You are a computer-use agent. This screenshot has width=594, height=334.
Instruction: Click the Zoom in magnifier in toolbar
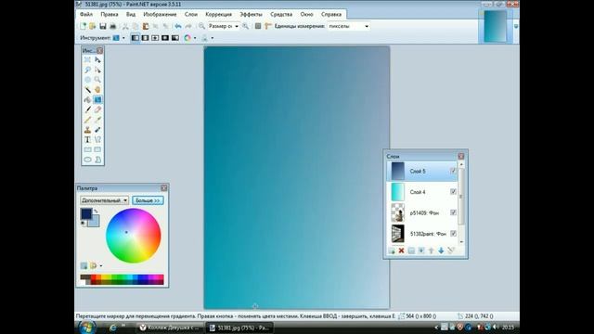(246, 26)
